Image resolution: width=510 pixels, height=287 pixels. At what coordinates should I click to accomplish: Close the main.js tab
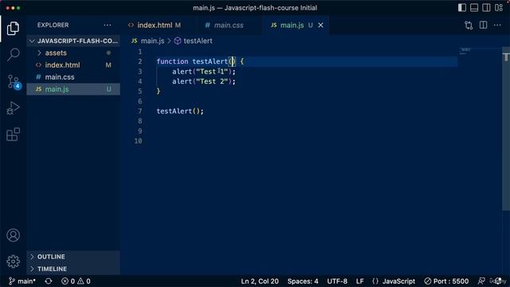pos(320,25)
